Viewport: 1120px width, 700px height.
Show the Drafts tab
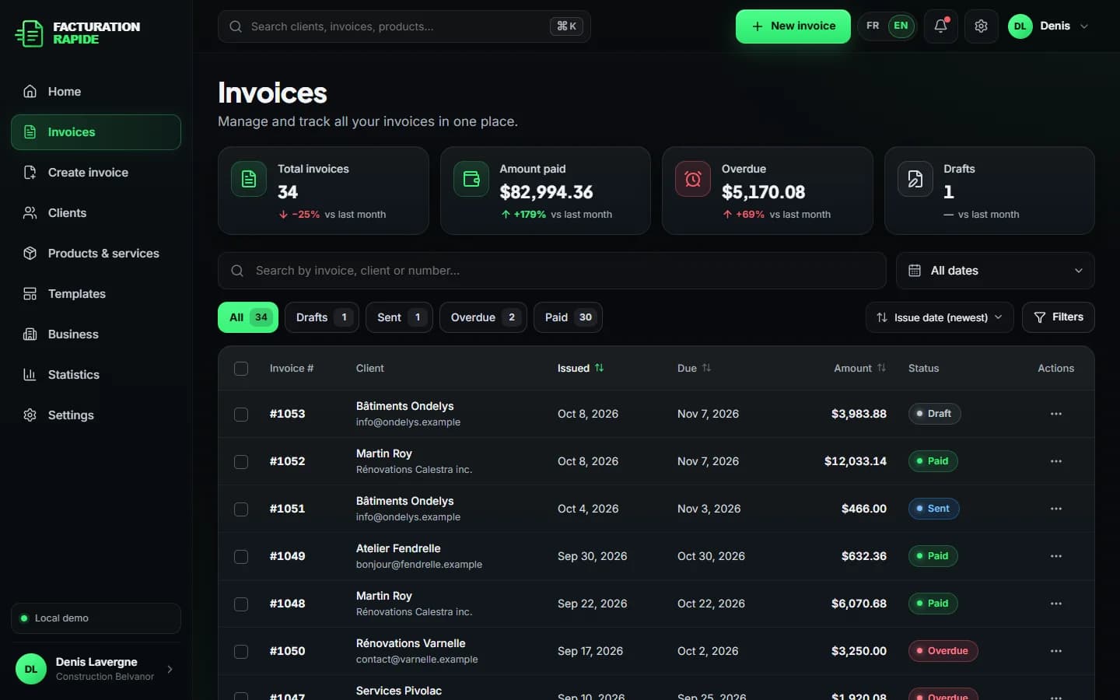tap(322, 317)
